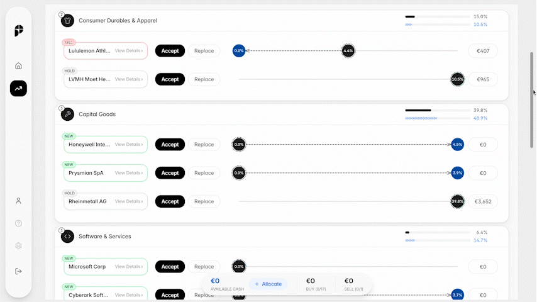The height and width of the screenshot is (302, 537).
Task: Open the settings gear icon
Action: pyautogui.click(x=18, y=246)
